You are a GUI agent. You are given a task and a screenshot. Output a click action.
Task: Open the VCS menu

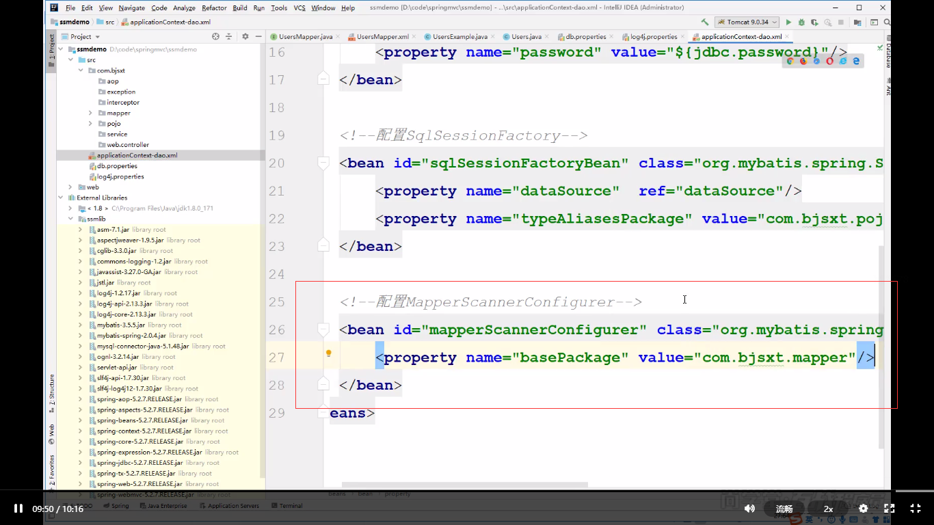pyautogui.click(x=299, y=8)
